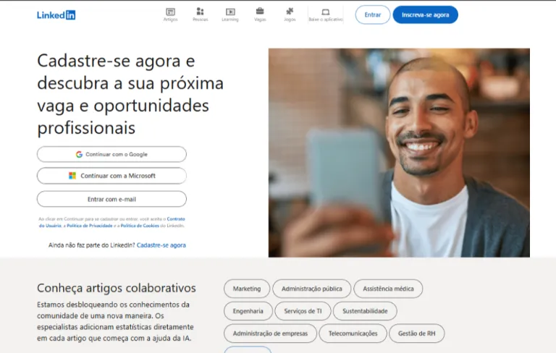This screenshot has height=353, width=556.
Task: Select the Administração de empresas topic chip
Action: (270, 333)
